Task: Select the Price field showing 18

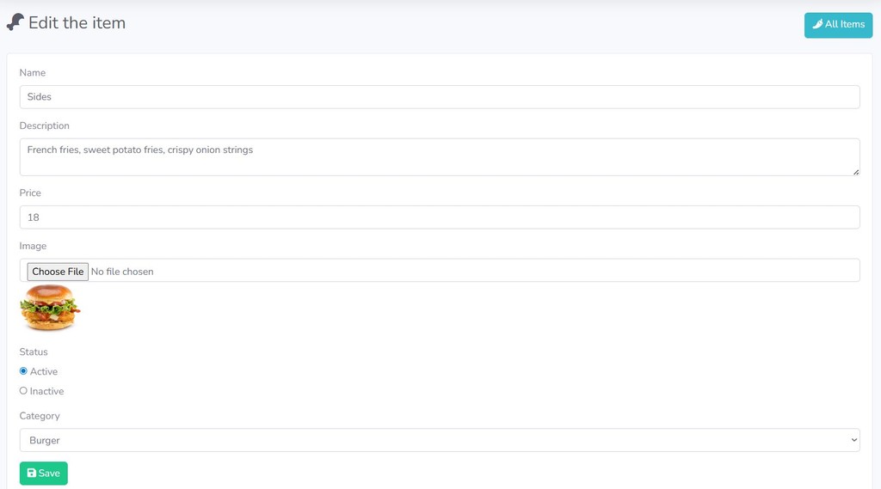Action: 440,217
